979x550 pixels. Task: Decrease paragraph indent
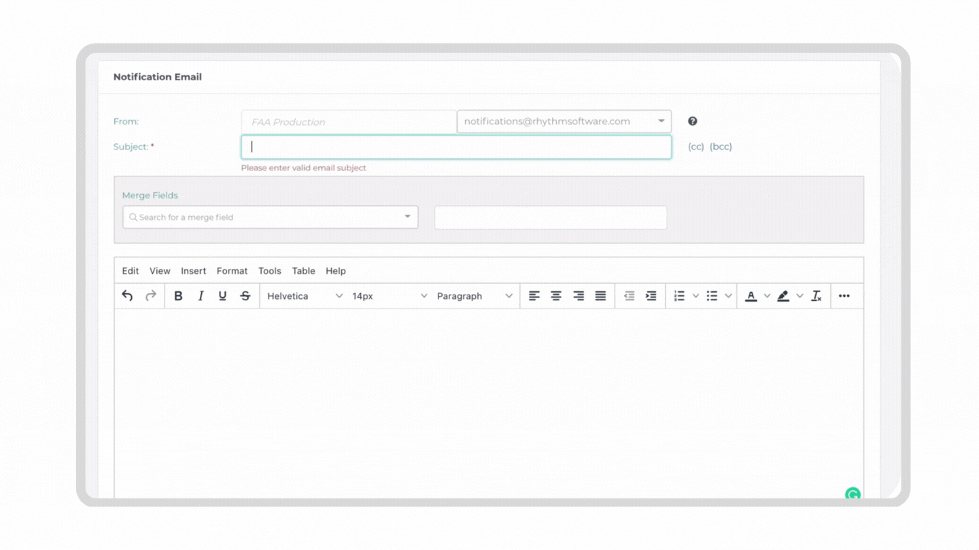coord(629,296)
